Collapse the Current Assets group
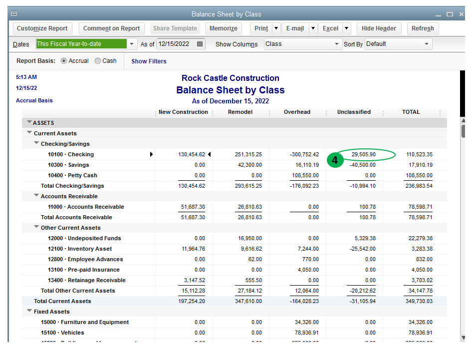 click(x=29, y=133)
